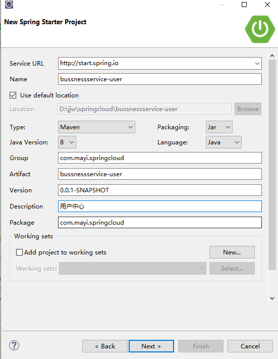Open the Language dropdown showing Java
Screen dimensions: 278x359
(224, 142)
